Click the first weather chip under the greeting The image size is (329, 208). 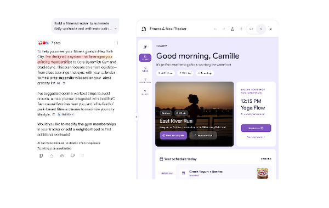tap(166, 73)
